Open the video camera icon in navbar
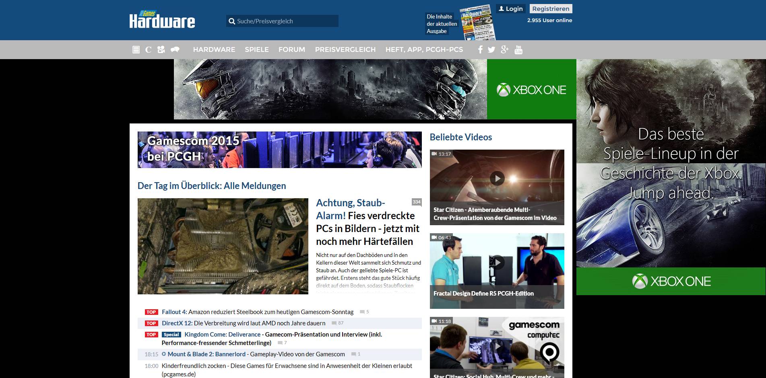The image size is (766, 378). (x=161, y=50)
